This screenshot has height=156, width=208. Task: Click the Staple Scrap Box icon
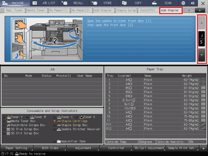coord(59,125)
